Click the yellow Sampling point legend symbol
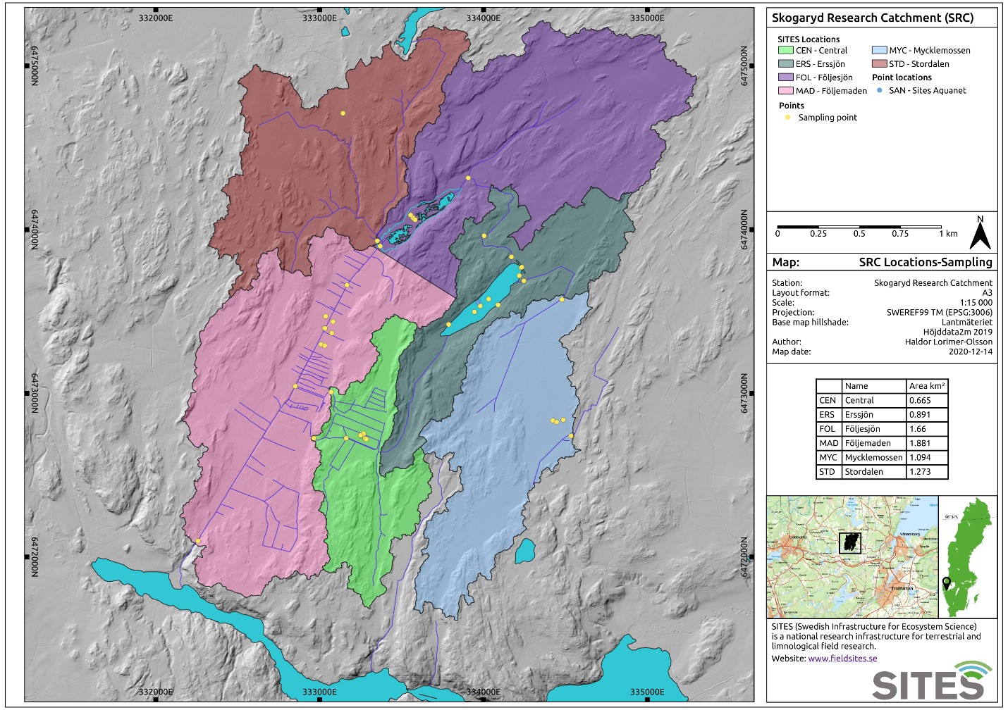1008x710 pixels. pyautogui.click(x=788, y=118)
